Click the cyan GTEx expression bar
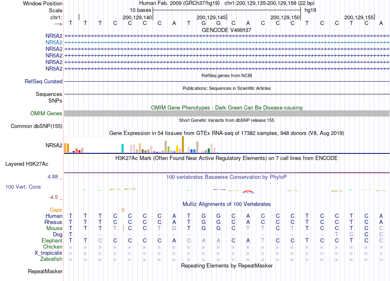Viewport: 390px width, 281px height. 122,148
